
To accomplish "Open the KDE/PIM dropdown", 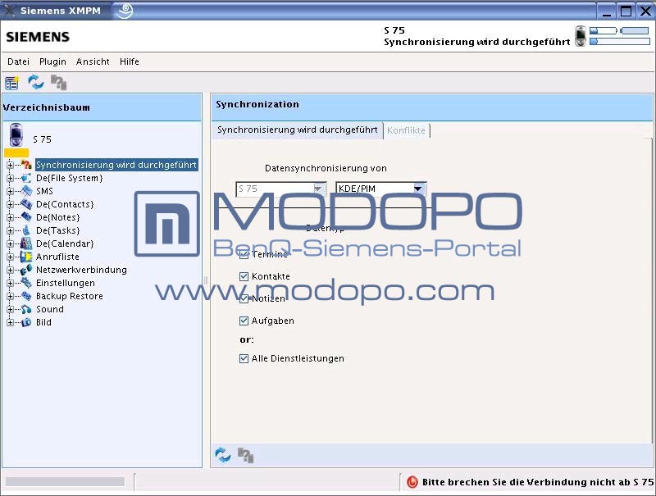I will (x=419, y=189).
